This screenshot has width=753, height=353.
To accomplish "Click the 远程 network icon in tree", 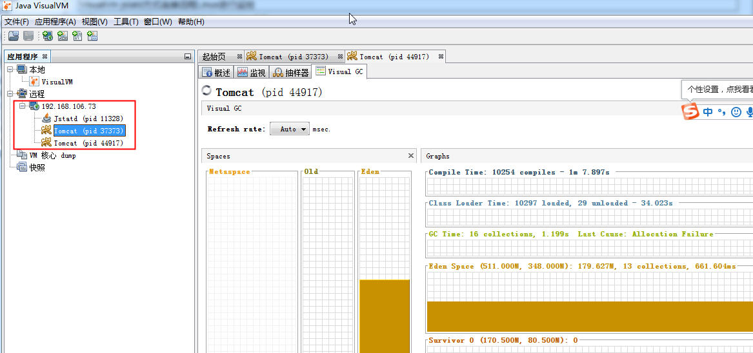I will pyautogui.click(x=22, y=94).
